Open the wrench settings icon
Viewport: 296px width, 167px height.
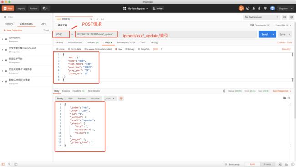coord(254,8)
